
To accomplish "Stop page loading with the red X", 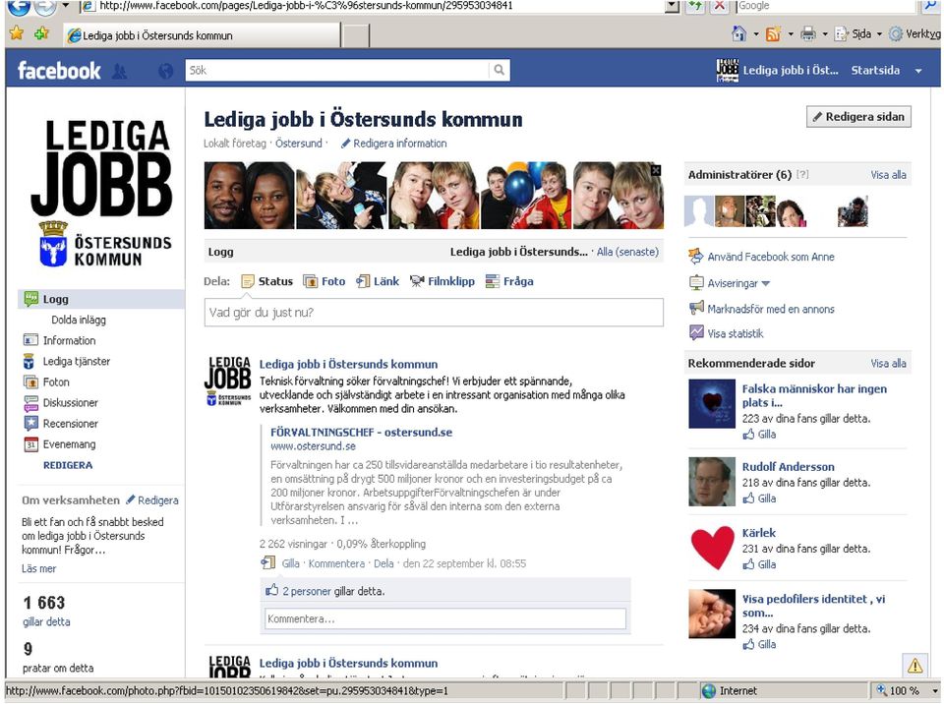I will (x=719, y=6).
